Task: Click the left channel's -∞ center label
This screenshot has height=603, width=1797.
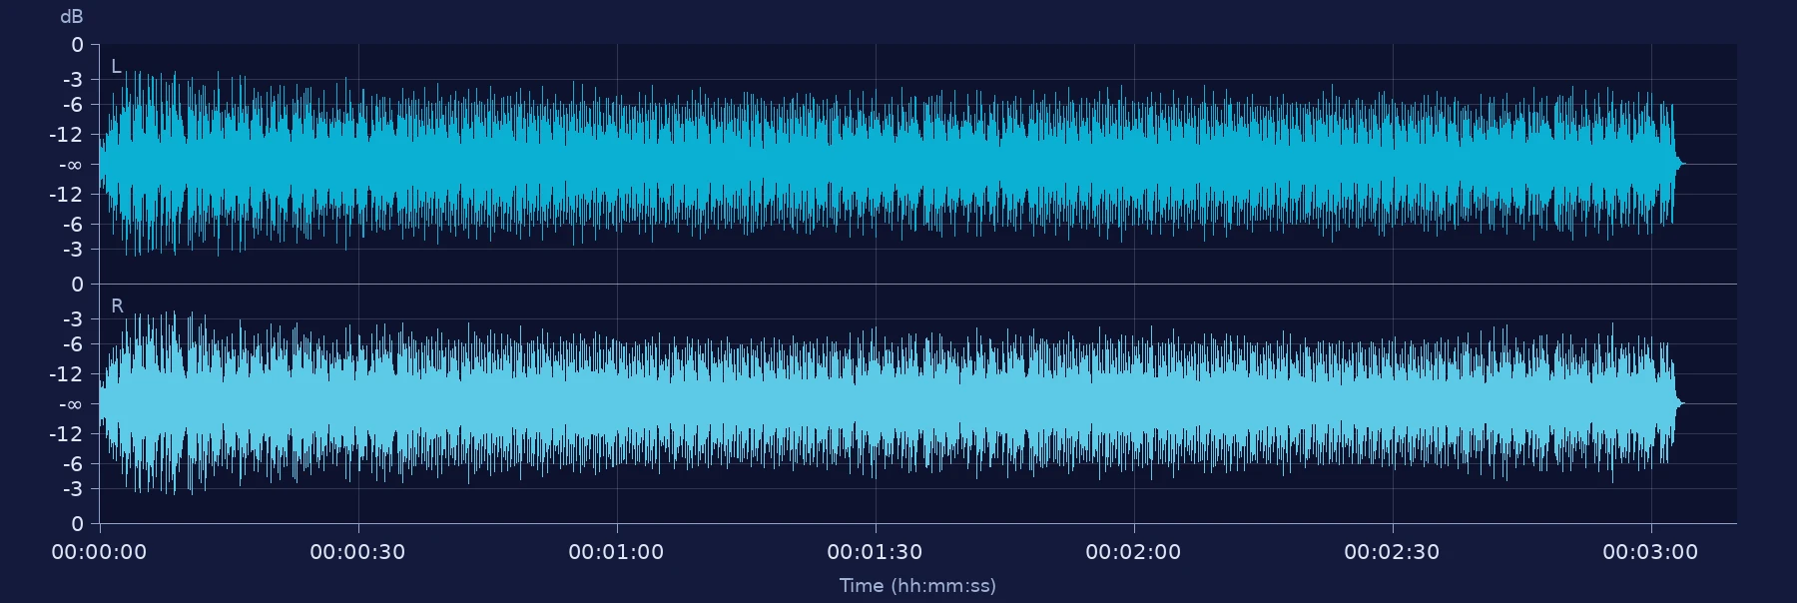Action: (x=71, y=165)
